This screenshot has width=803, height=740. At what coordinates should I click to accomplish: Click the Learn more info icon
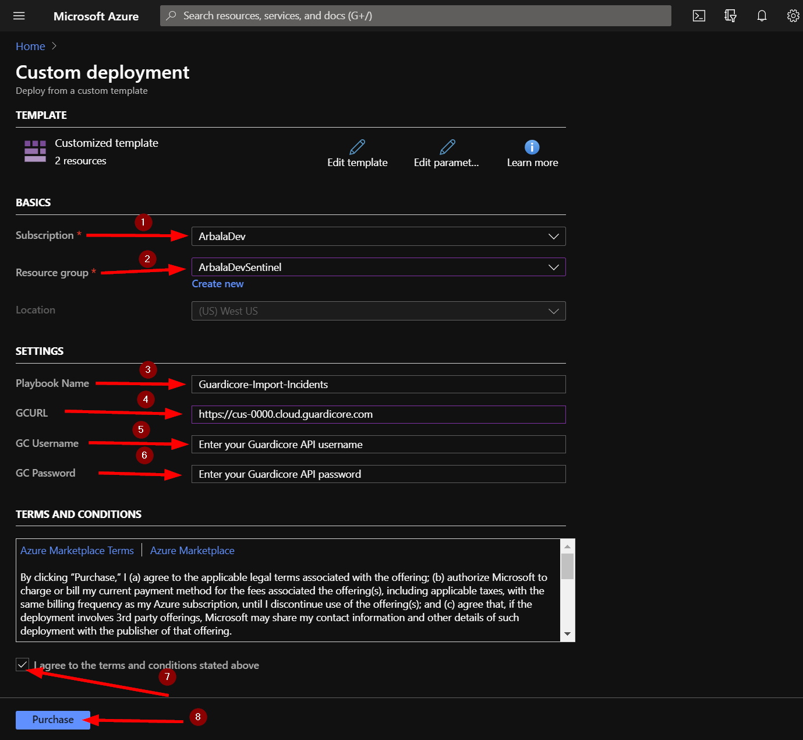coord(532,147)
